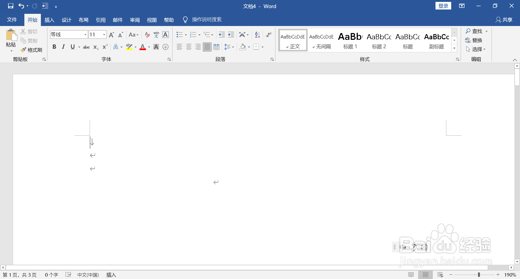Toggle justified paragraph alignment
Viewport: 520px width, 279px height.
tap(207, 47)
